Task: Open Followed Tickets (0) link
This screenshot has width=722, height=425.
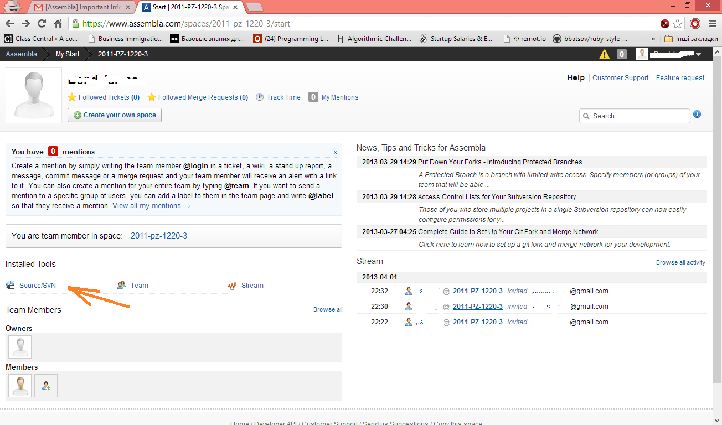Action: pyautogui.click(x=109, y=97)
